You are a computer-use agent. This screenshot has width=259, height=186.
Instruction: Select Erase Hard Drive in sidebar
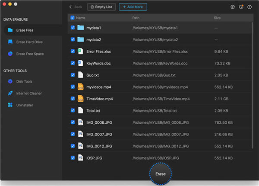point(29,42)
